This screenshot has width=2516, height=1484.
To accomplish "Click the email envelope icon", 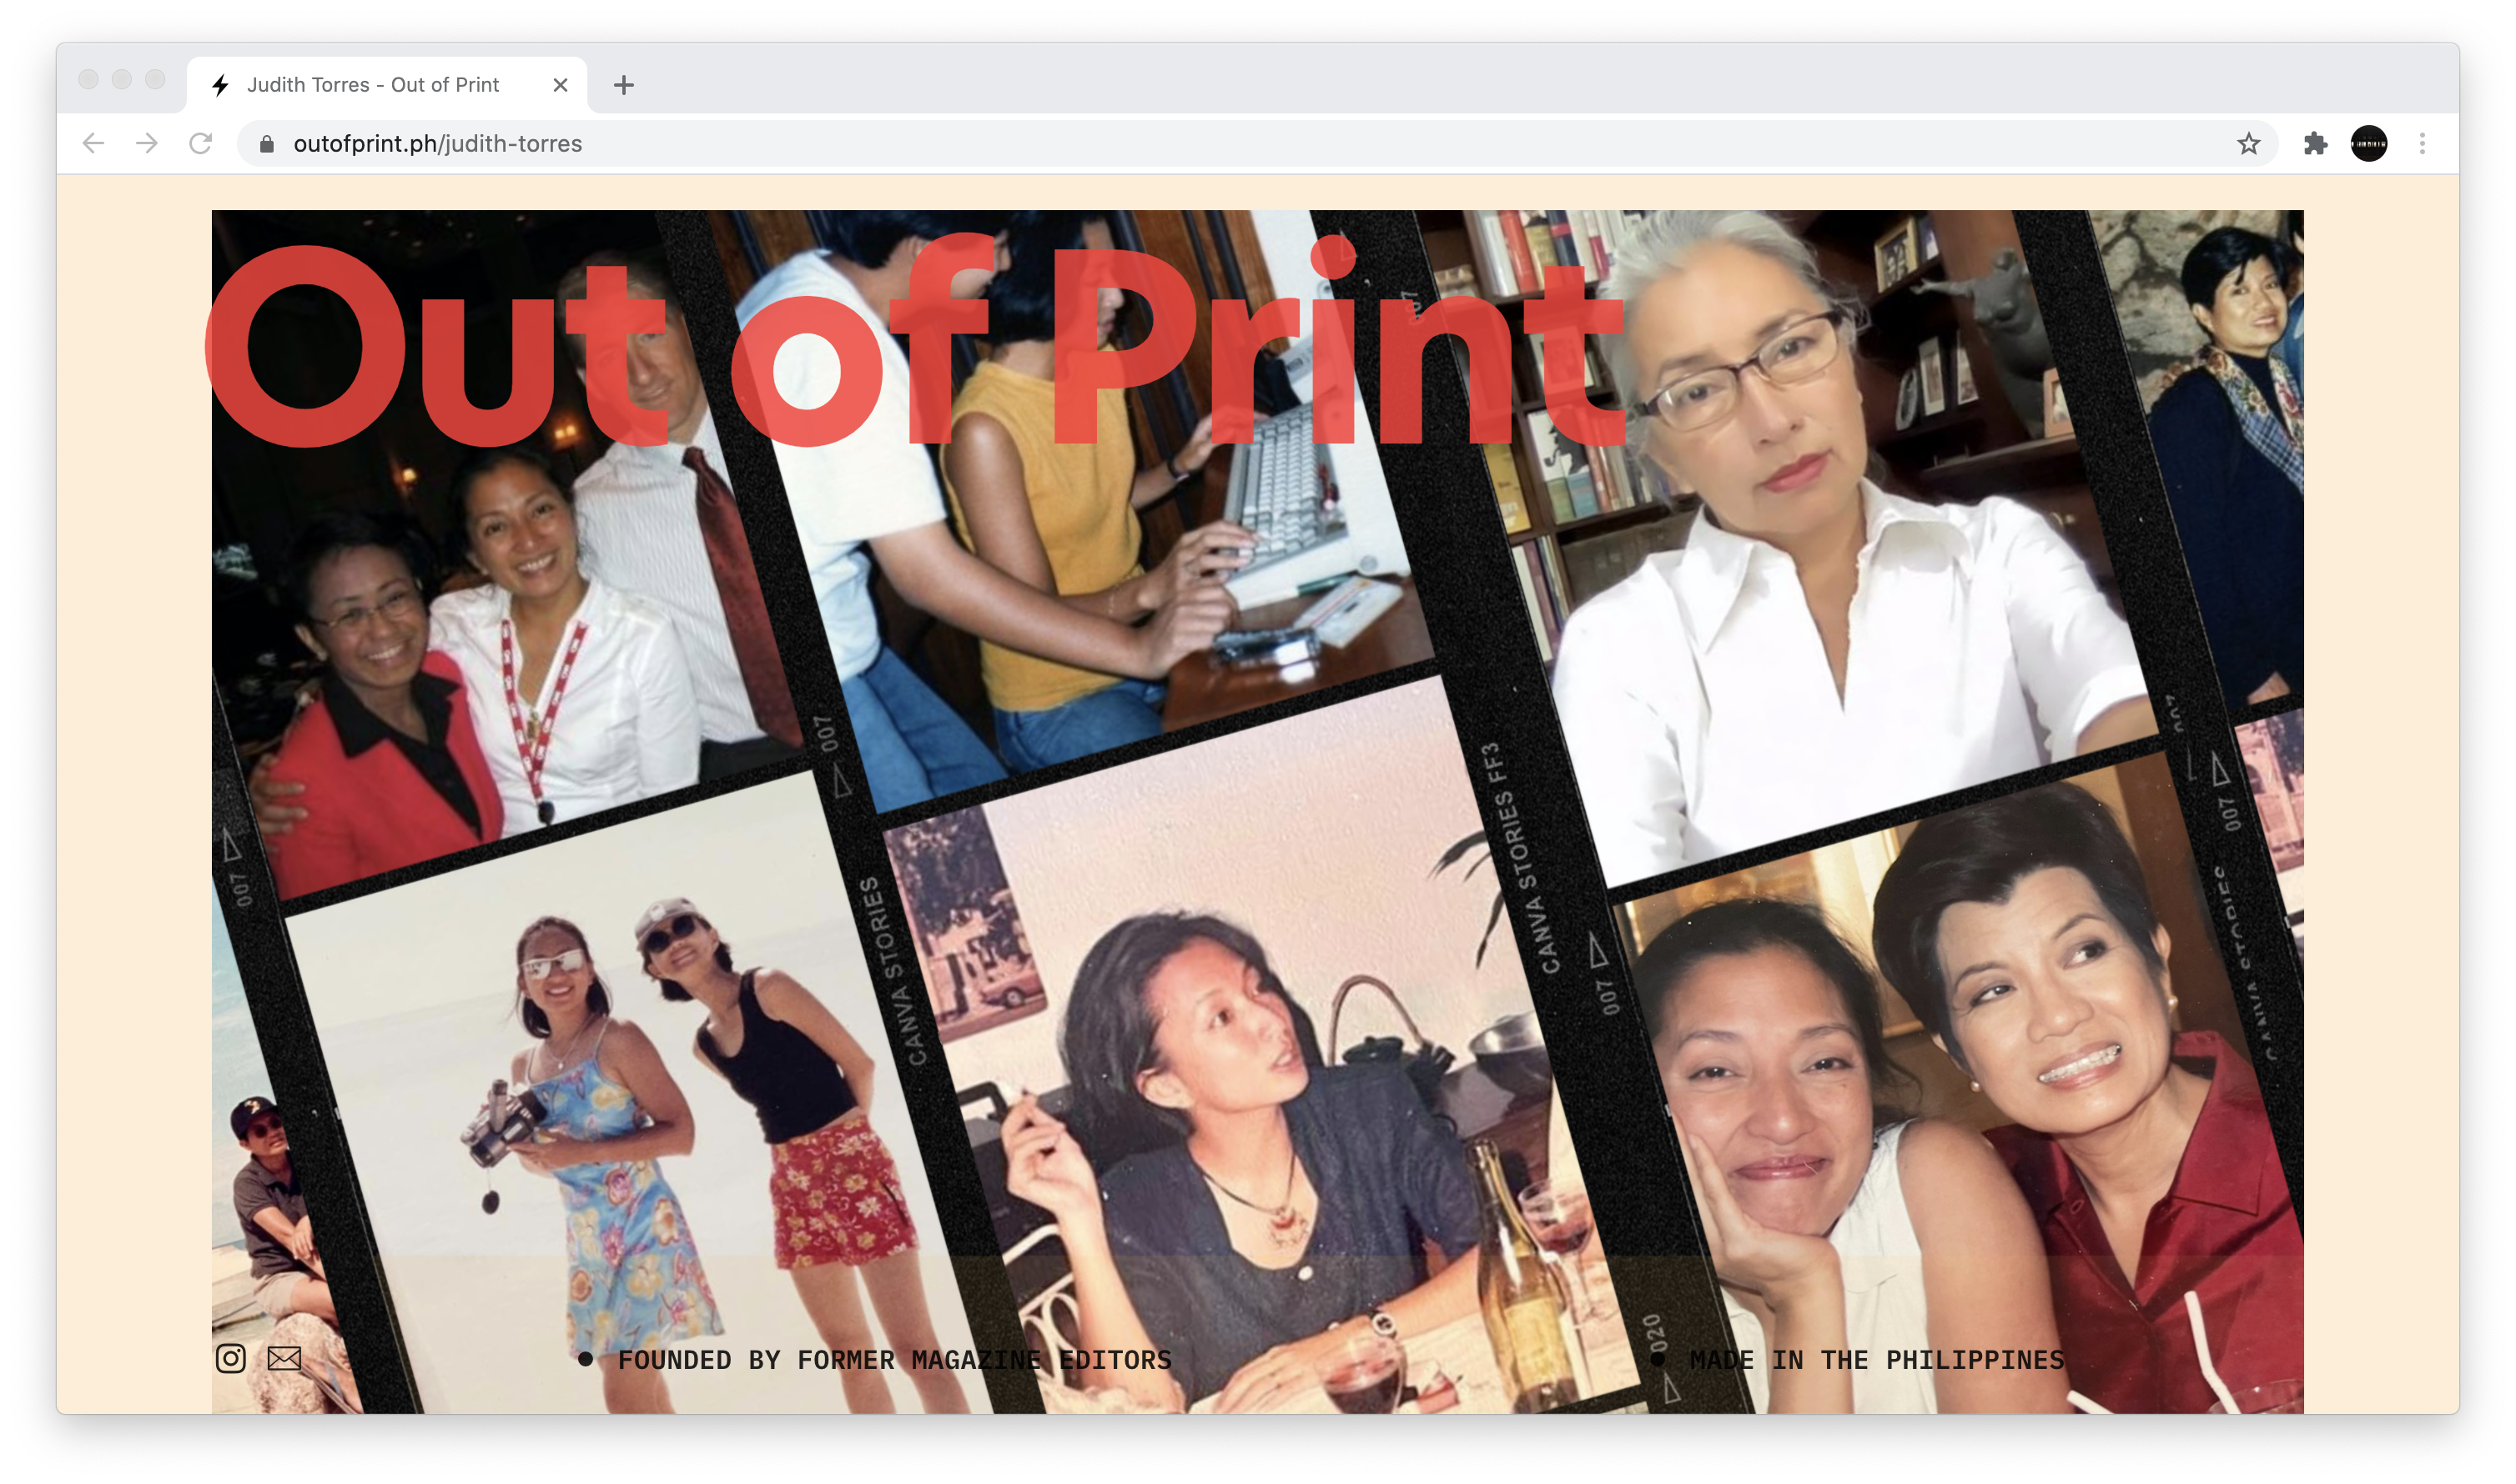I will click(284, 1358).
